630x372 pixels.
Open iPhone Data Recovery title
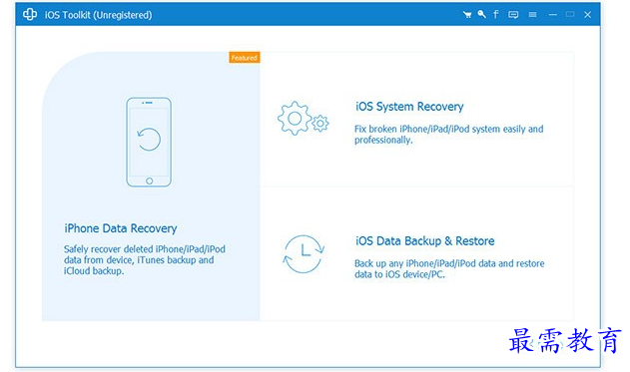121,228
